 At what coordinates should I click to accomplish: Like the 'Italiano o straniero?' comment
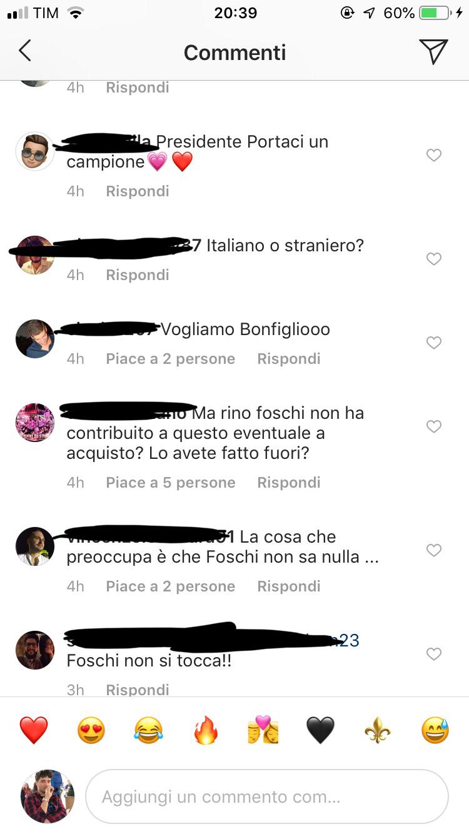[434, 259]
